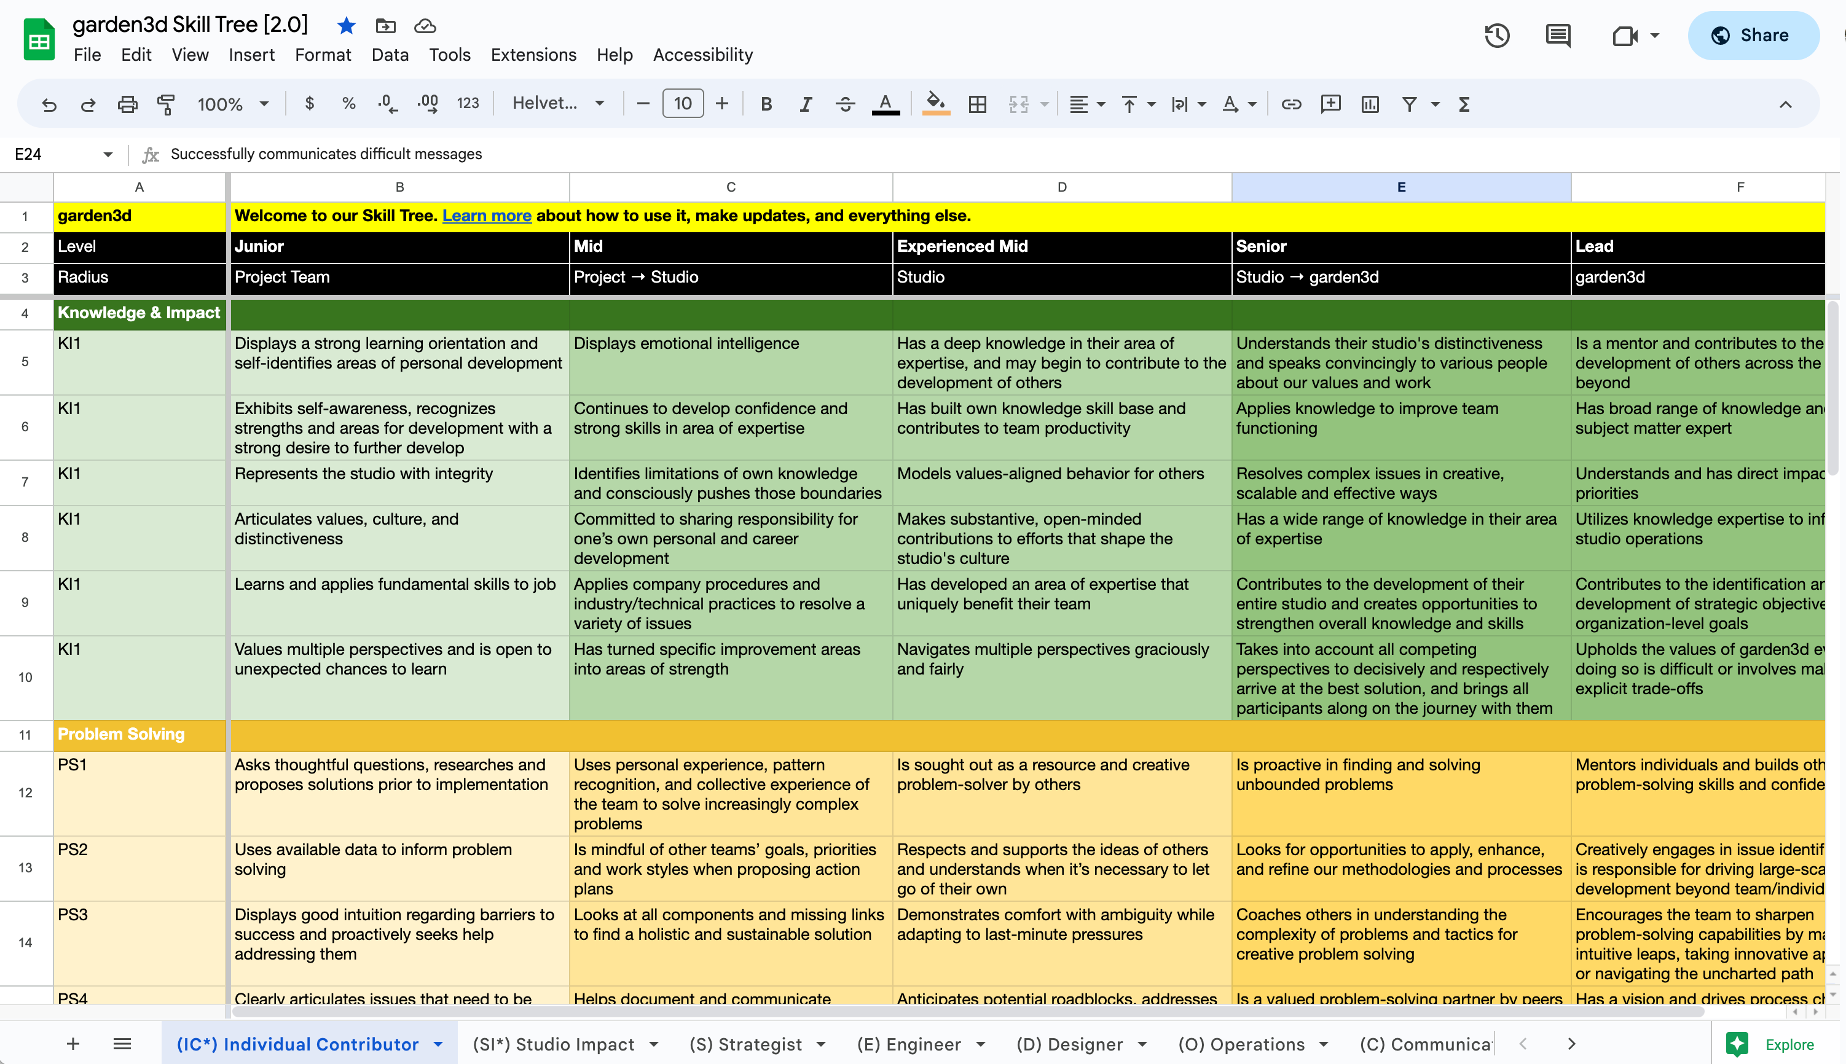The width and height of the screenshot is (1846, 1064).
Task: Open the Borders tool
Action: coord(977,104)
